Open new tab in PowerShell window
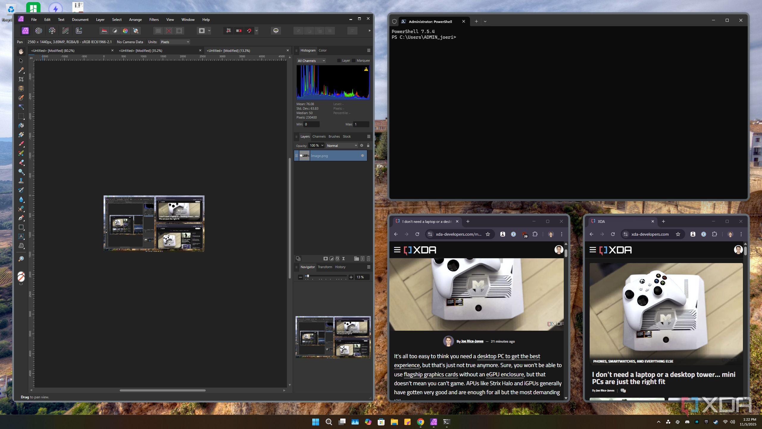762x429 pixels. pos(476,21)
